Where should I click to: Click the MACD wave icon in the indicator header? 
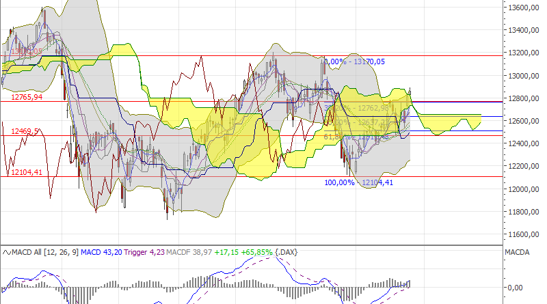point(7,253)
